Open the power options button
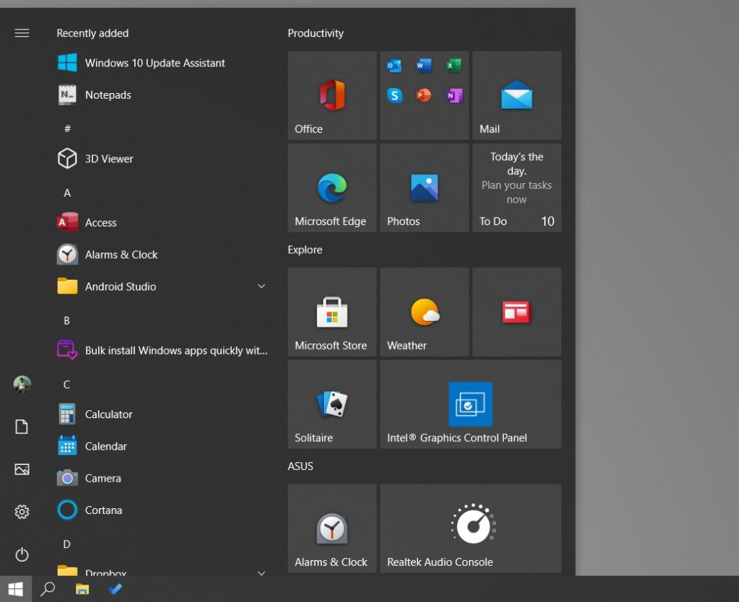 point(22,554)
